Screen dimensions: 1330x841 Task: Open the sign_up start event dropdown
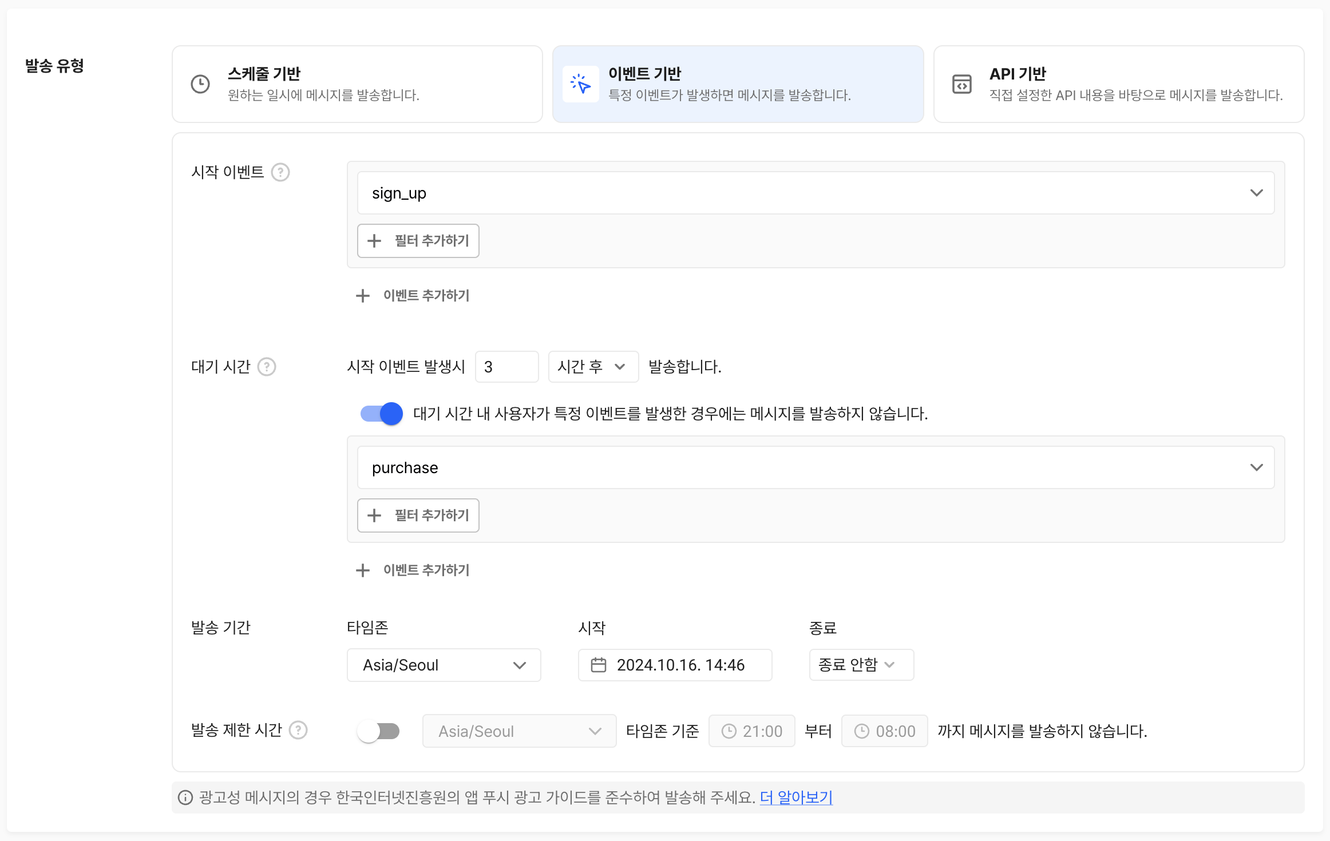pyautogui.click(x=816, y=193)
